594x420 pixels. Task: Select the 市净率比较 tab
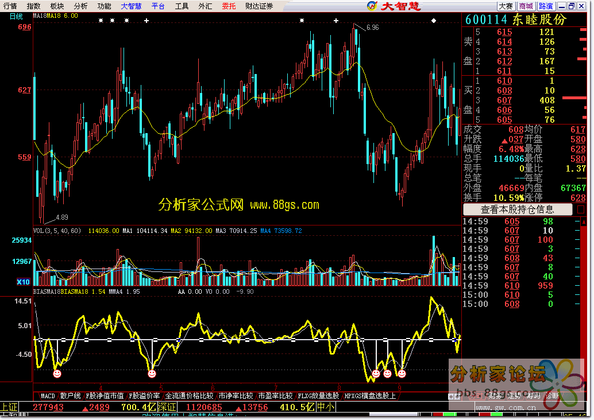(x=236, y=396)
